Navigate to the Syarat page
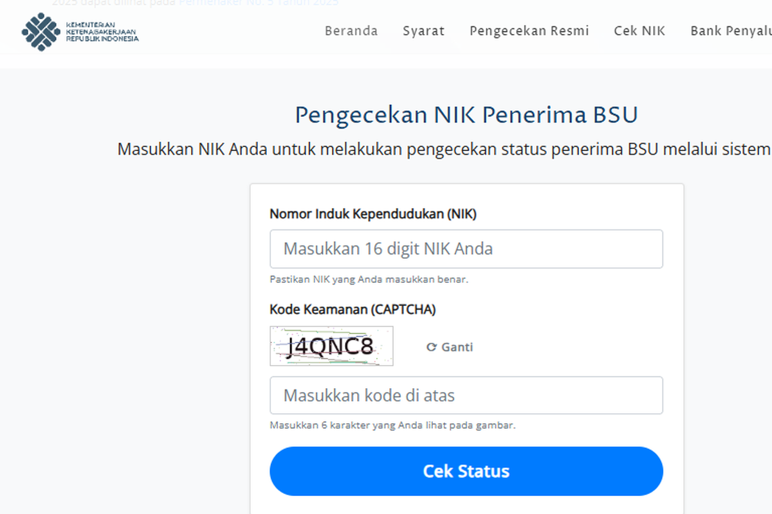This screenshot has width=772, height=514. click(423, 30)
